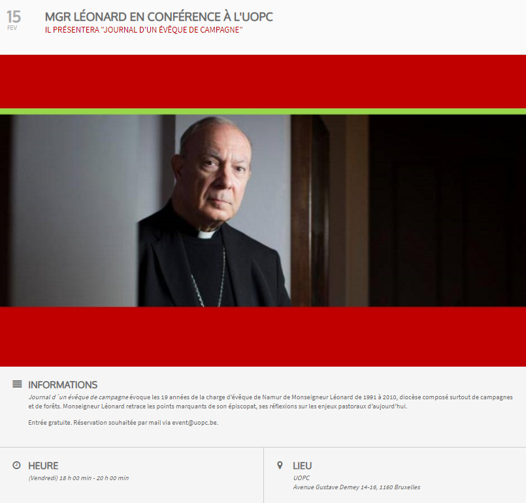Click the Avenue Gustave Demey address
This screenshot has height=503, width=526.
357,487
